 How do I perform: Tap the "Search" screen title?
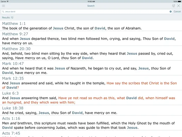pyautogui.click(x=91, y=6)
